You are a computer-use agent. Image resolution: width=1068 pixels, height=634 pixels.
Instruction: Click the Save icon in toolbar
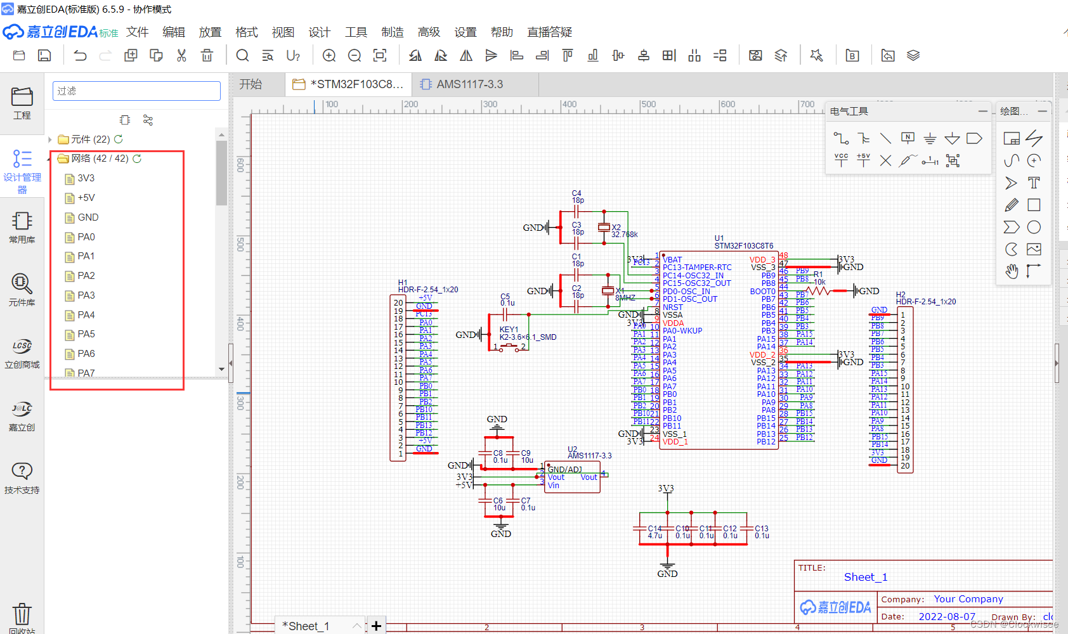(x=44, y=56)
